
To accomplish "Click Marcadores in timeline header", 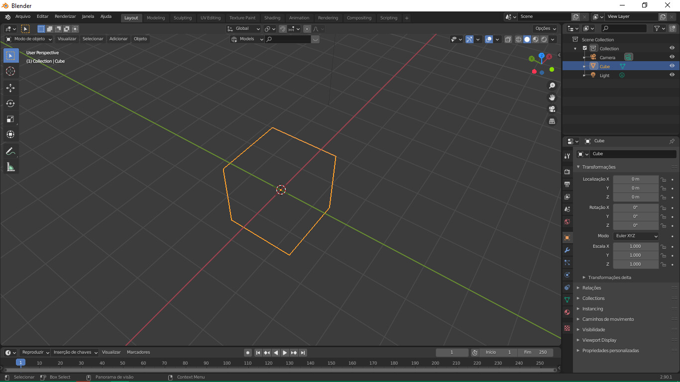I will click(138, 352).
